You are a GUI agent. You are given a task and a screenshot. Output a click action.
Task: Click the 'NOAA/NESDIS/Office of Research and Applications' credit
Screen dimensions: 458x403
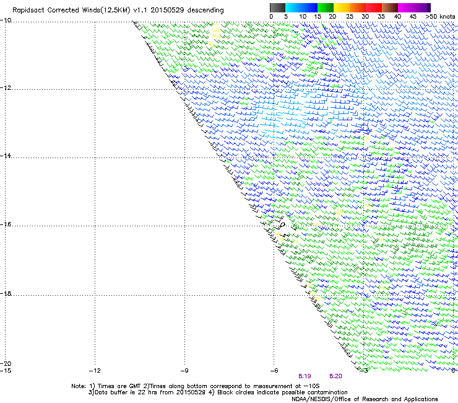point(365,399)
